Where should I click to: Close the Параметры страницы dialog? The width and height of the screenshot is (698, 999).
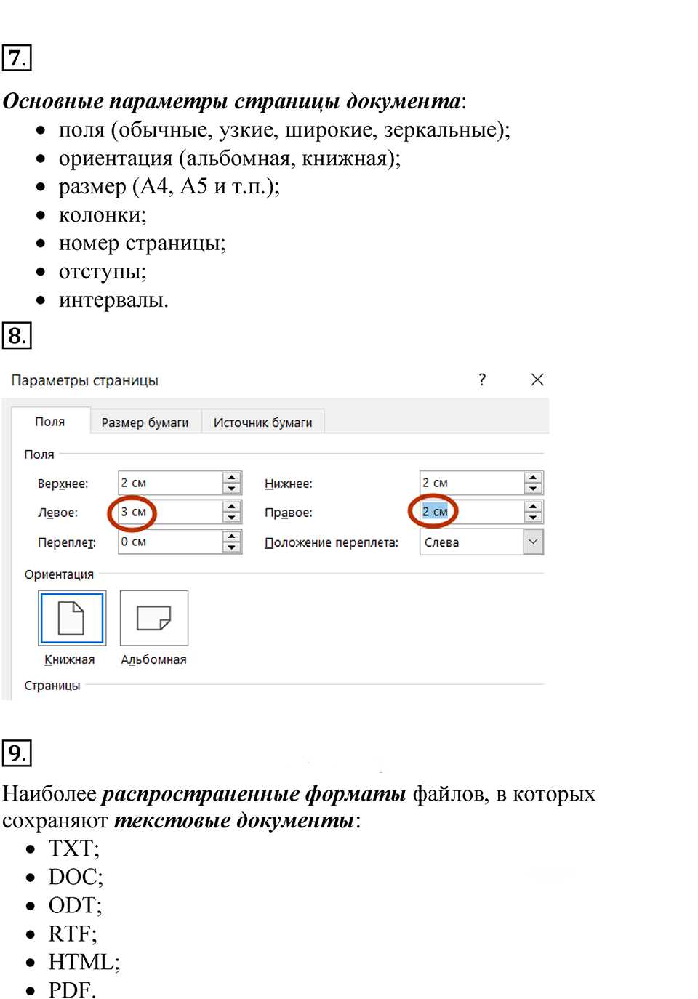point(537,380)
